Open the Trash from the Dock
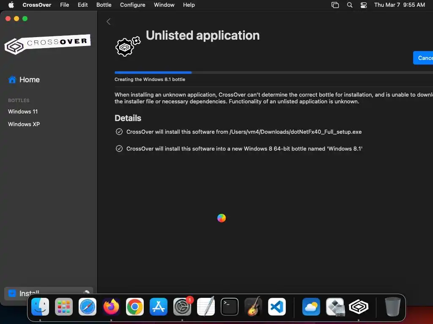This screenshot has width=433, height=324. pyautogui.click(x=392, y=307)
